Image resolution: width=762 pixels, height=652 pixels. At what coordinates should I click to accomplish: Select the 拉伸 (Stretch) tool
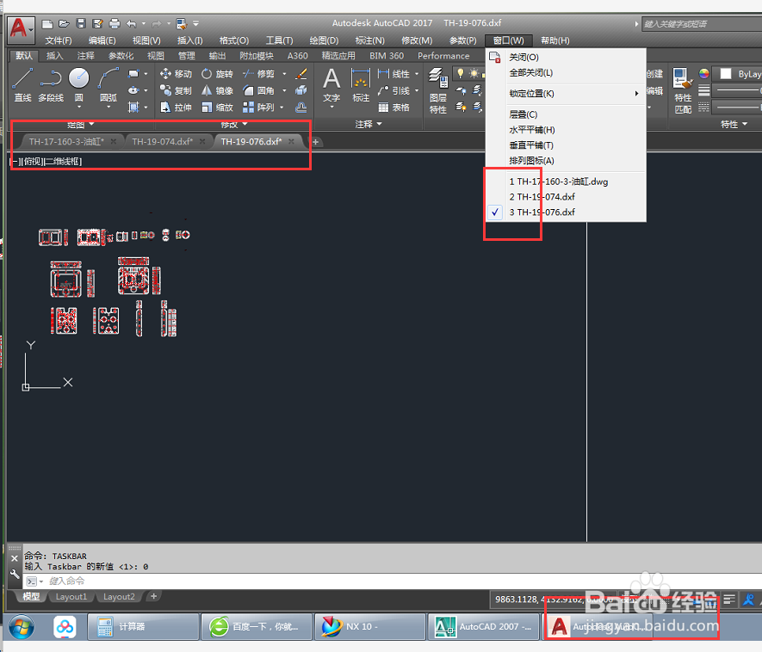pyautogui.click(x=176, y=108)
